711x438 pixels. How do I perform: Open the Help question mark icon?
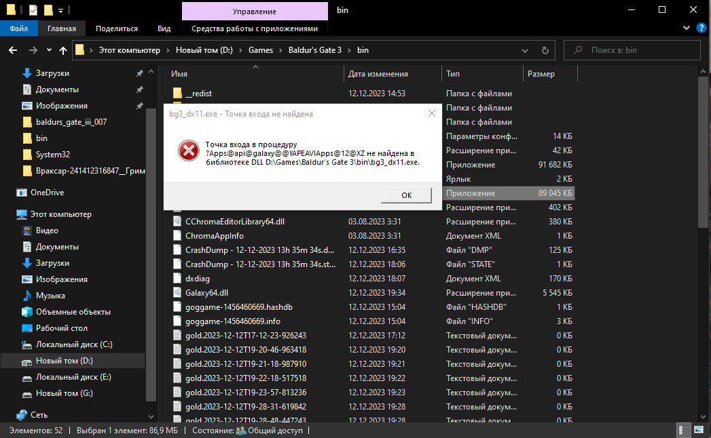tap(701, 28)
